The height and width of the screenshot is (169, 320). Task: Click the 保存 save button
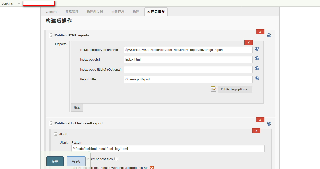click(x=55, y=161)
